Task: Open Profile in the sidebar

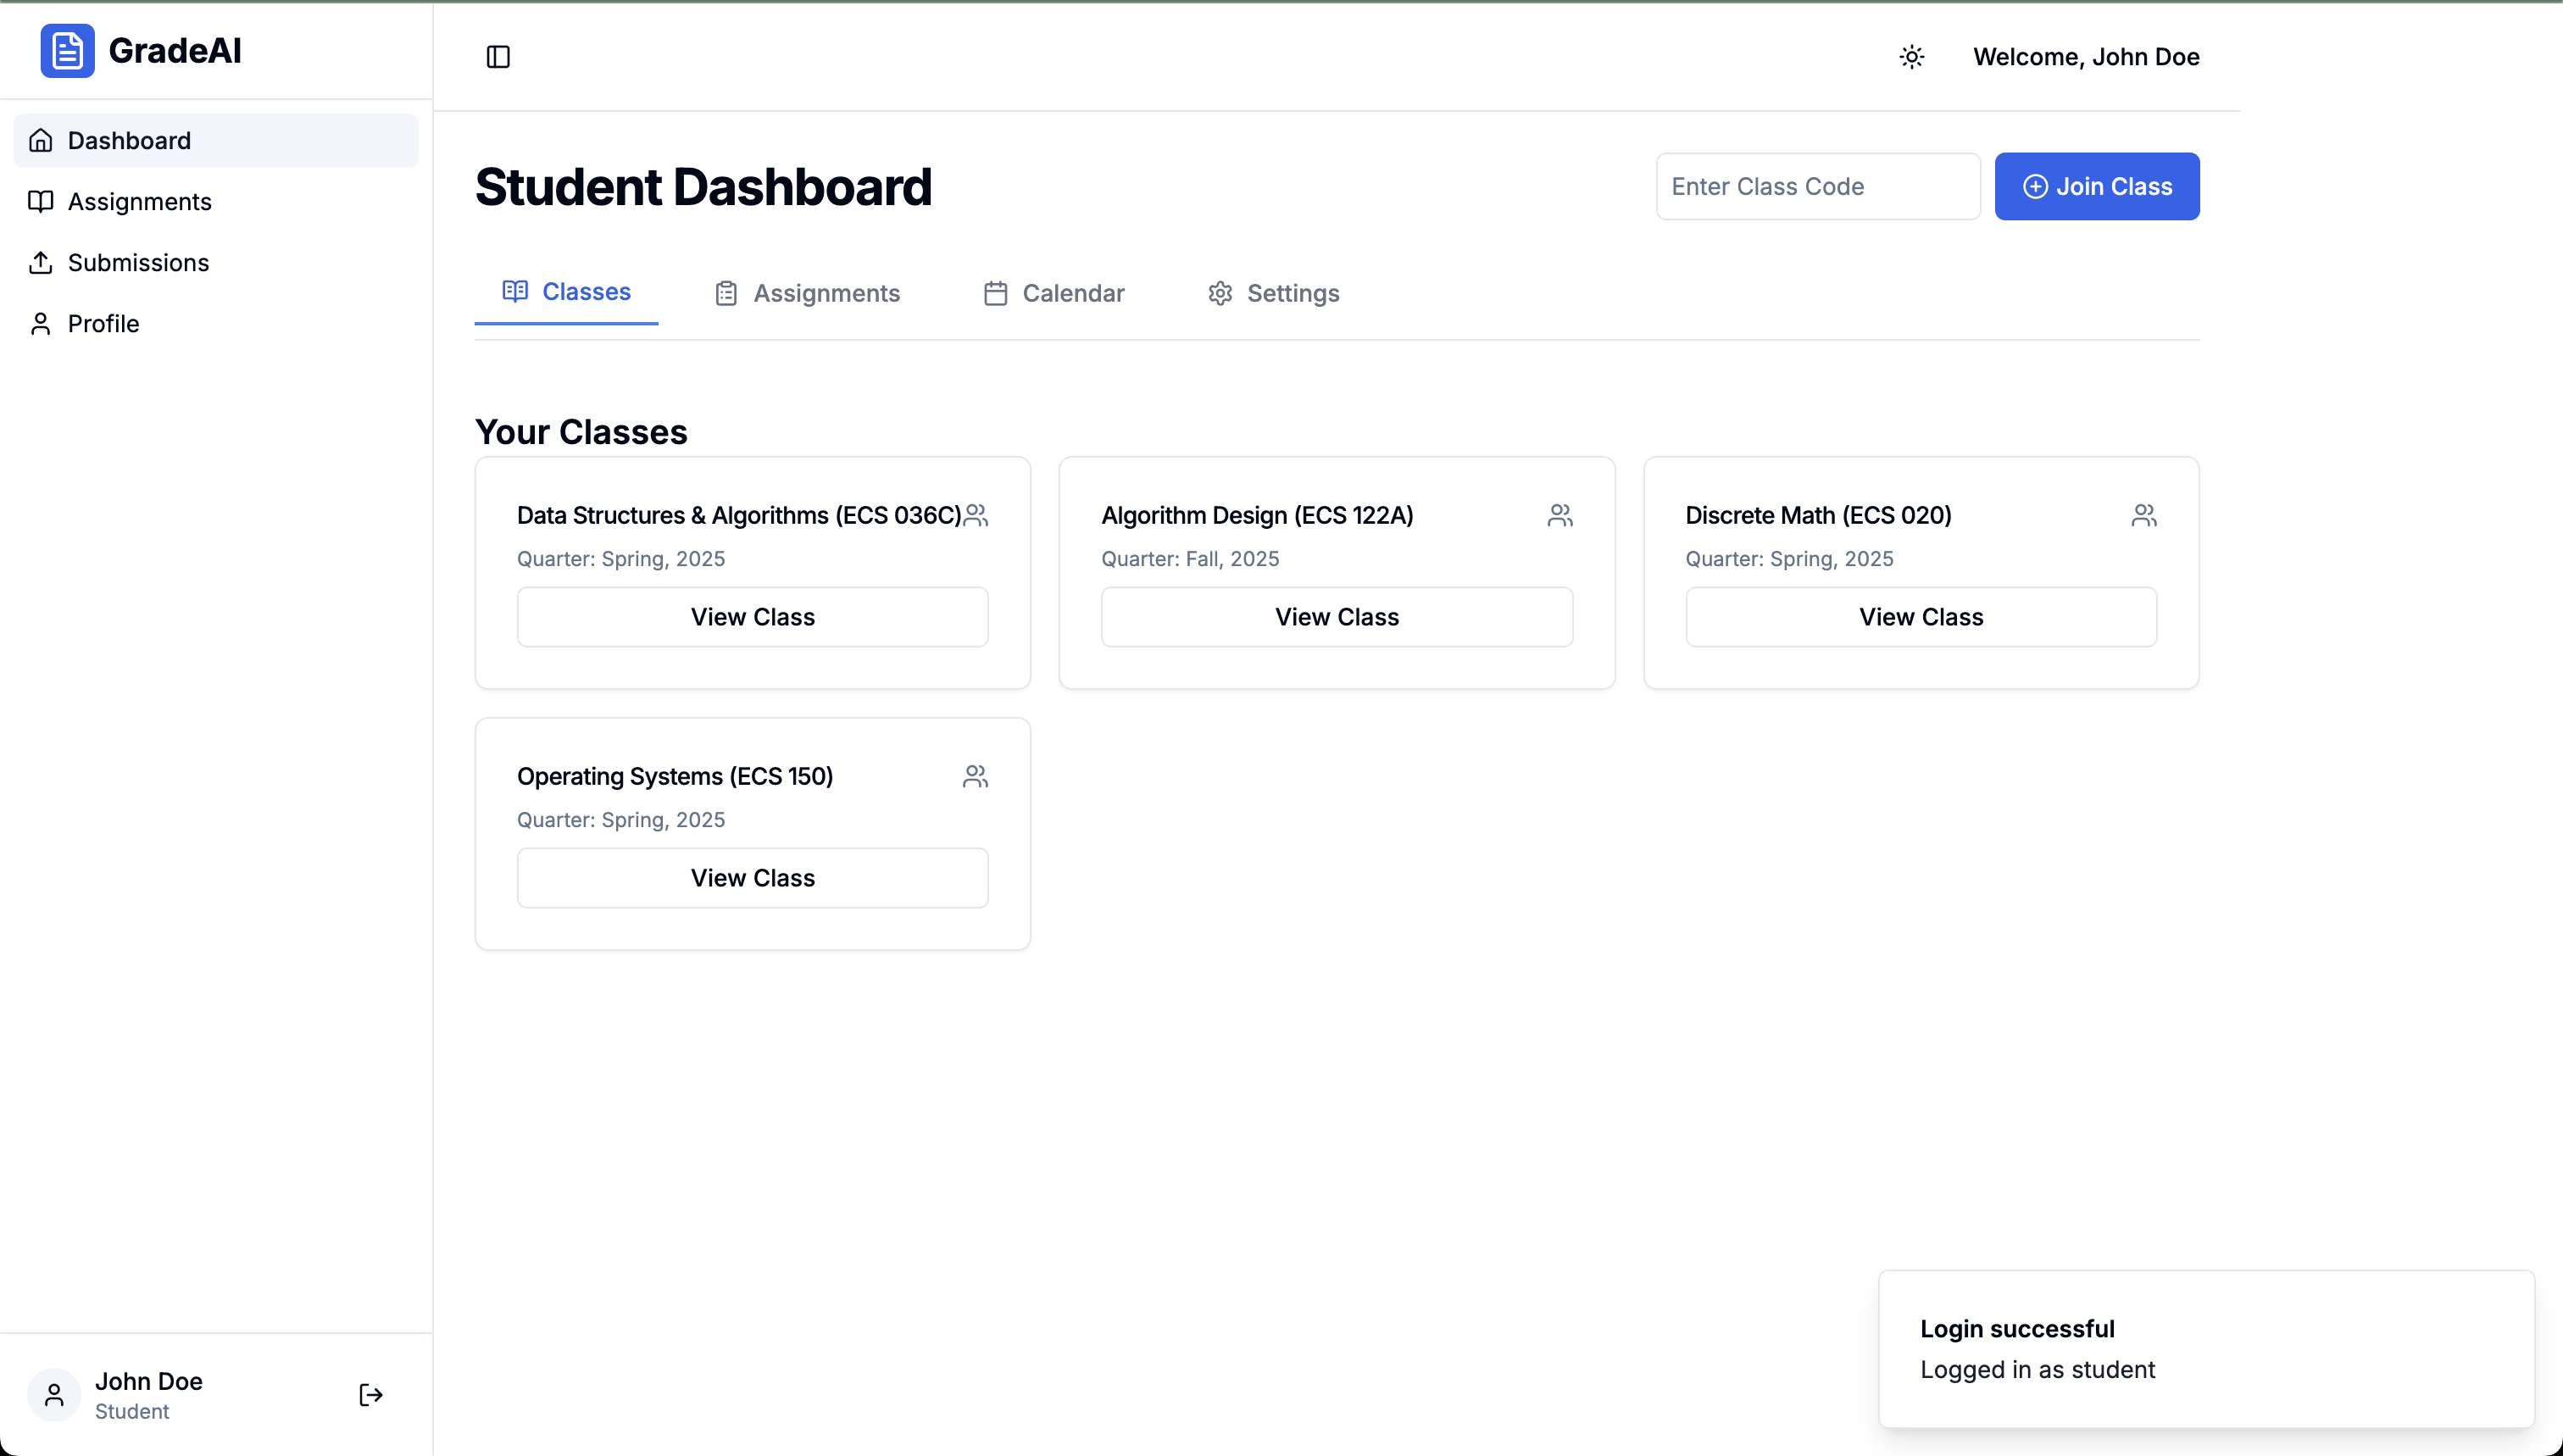Action: click(x=103, y=324)
